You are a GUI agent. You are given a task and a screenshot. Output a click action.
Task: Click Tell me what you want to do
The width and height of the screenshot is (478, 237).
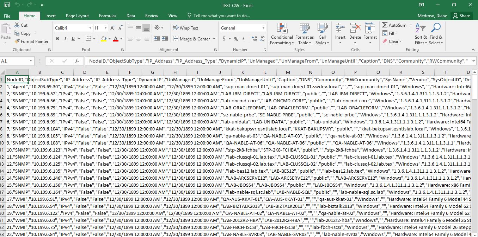pos(218,16)
